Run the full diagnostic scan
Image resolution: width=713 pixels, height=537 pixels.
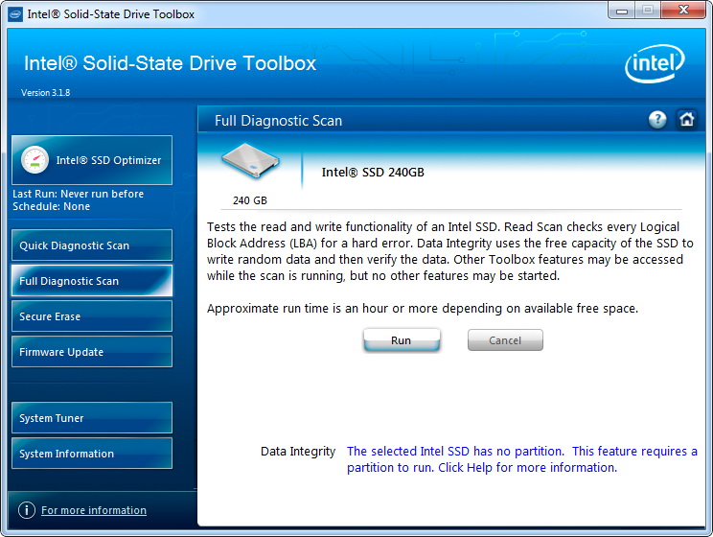click(x=402, y=340)
